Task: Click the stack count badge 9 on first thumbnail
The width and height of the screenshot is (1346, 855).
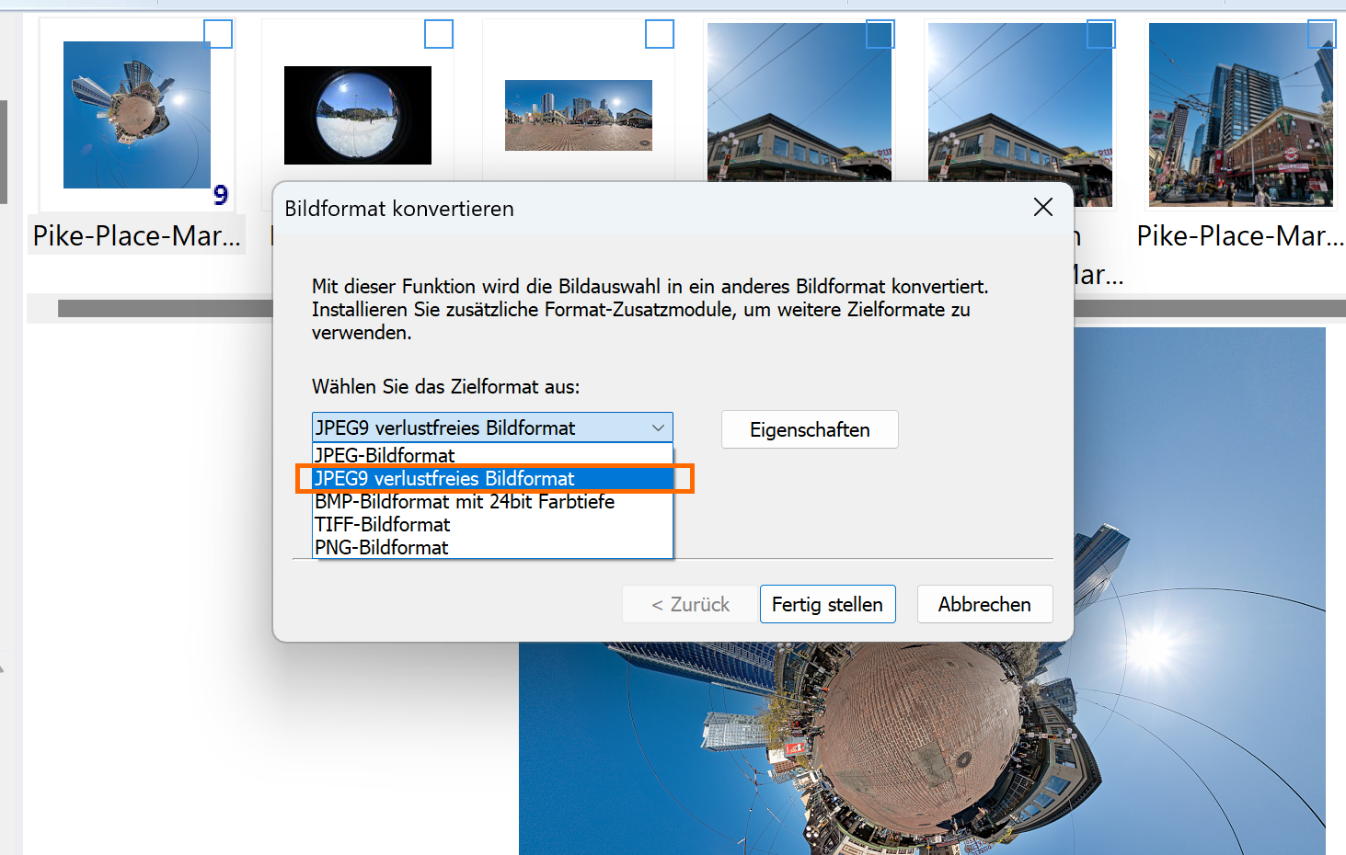Action: click(x=221, y=195)
